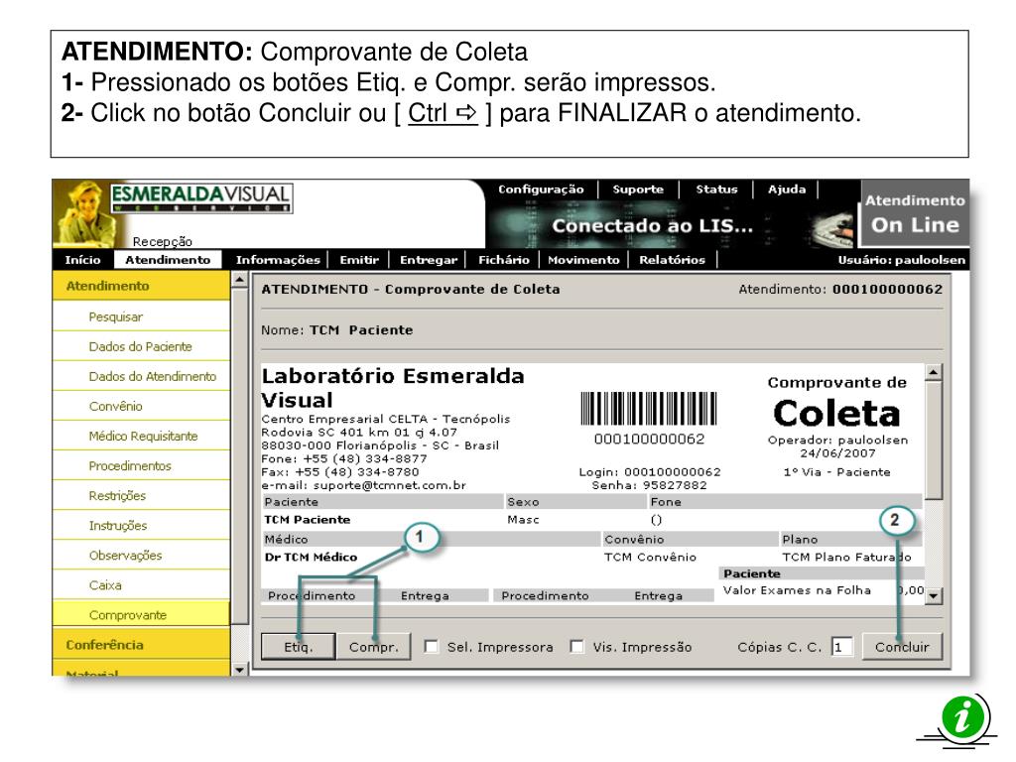Click receipt preview scroll down arrow
Screen dimensions: 1016x762
(933, 595)
